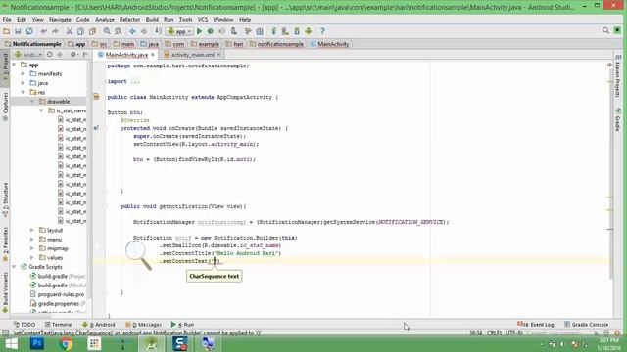627x352 pixels.
Task: Expand the layout folder
Action: coord(32,231)
